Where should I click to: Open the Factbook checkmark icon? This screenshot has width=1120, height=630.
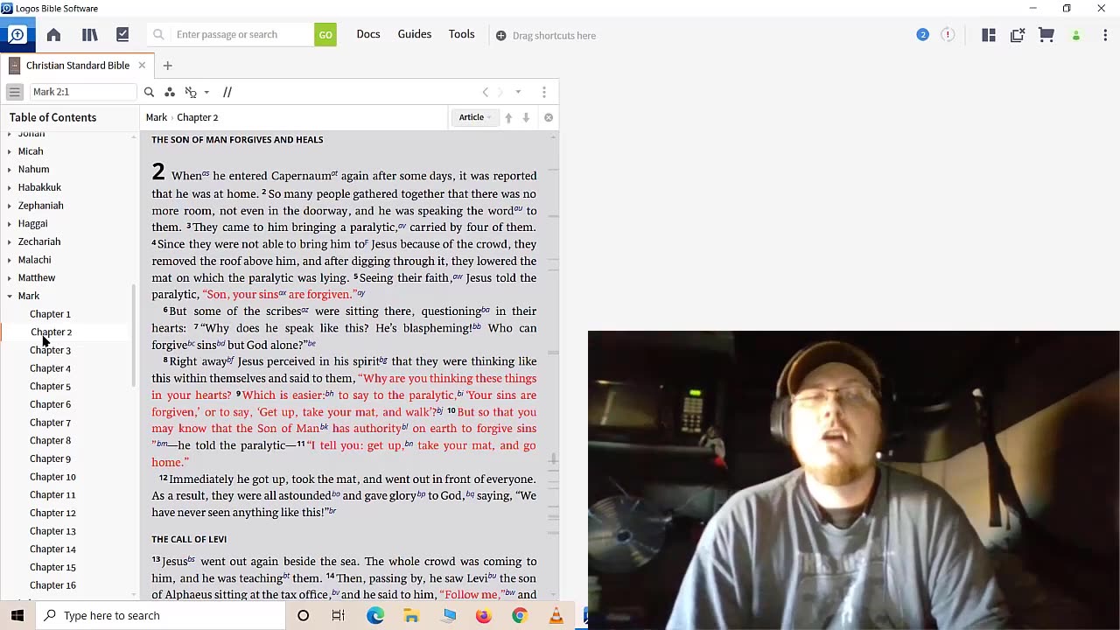pos(122,35)
